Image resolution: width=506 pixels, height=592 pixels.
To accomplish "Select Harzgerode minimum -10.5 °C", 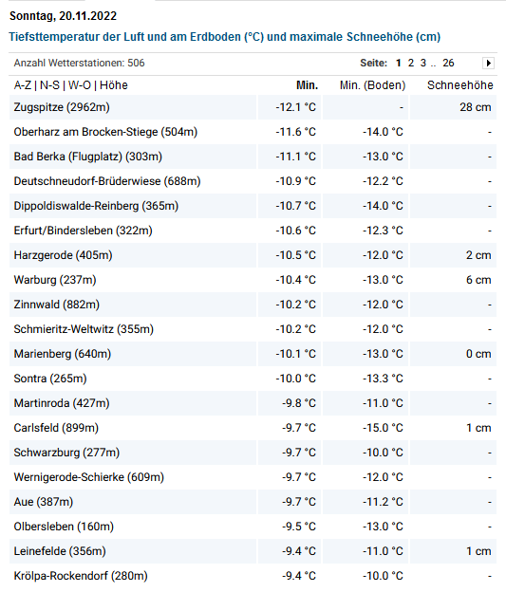I will (295, 255).
